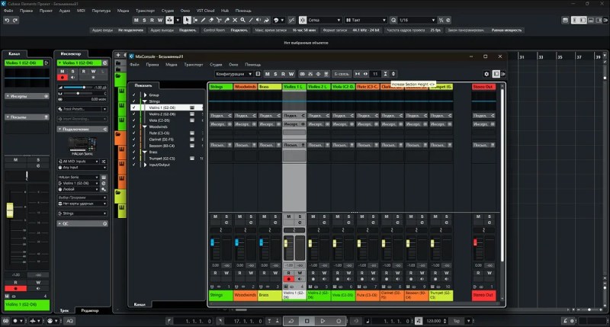The image size is (610, 327).
Task: Collapse the Woodwinds folder in visibility list
Action: (145, 127)
